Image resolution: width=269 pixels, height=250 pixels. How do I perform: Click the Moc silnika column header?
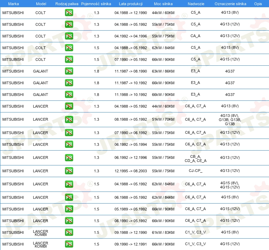(163, 3)
